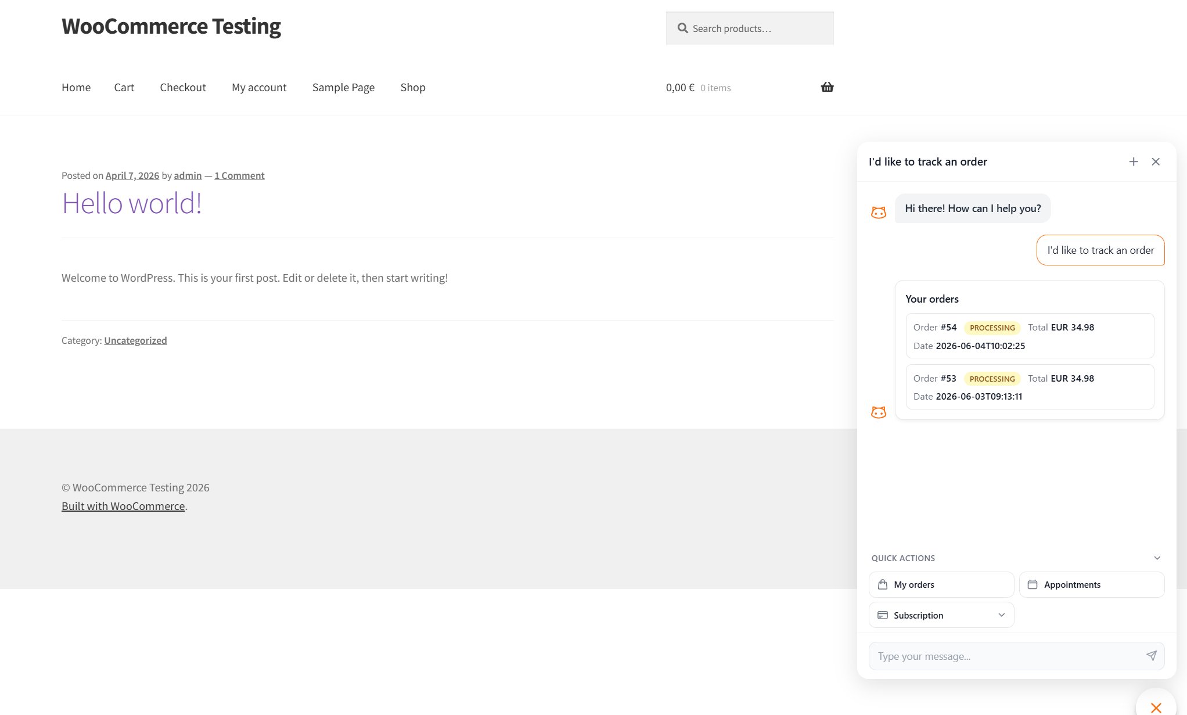Click the orange chat launcher close button
This screenshot has height=715, width=1187.
point(1156,707)
